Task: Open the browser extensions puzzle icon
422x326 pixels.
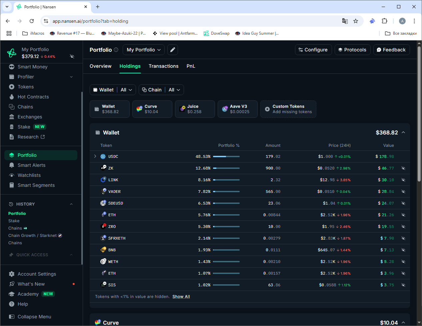Action: point(384,21)
